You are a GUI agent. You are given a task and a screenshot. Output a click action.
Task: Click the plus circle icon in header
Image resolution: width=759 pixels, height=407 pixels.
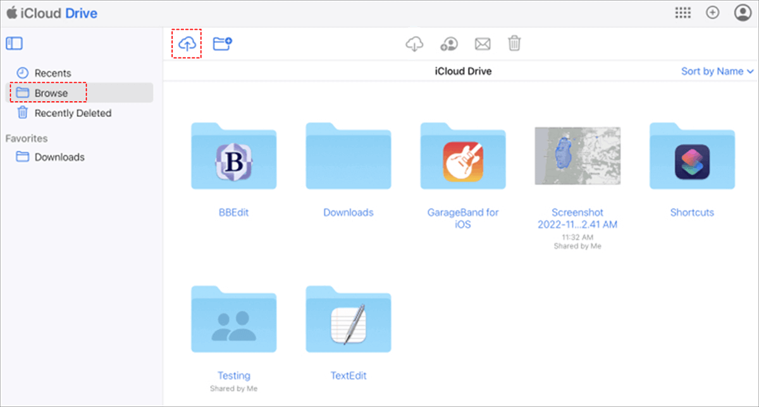coord(713,13)
